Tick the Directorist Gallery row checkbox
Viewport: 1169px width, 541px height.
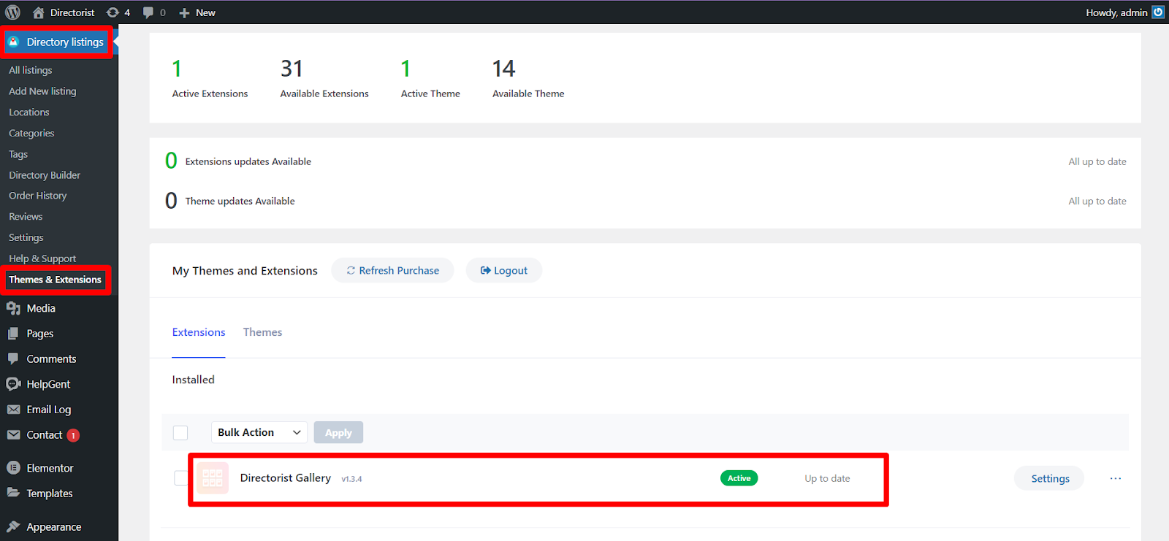180,478
